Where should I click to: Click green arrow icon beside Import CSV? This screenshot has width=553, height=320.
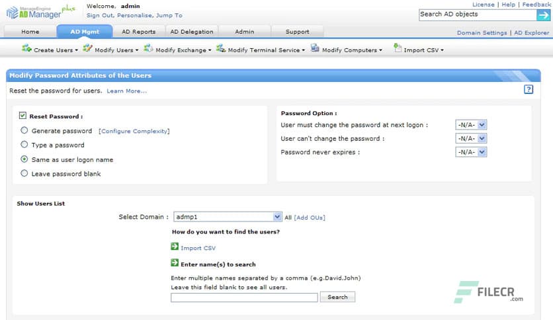(x=175, y=247)
